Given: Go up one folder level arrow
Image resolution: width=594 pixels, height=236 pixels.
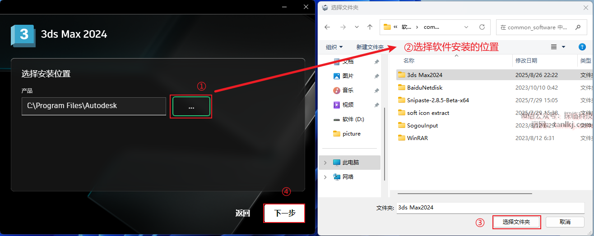Looking at the screenshot, I should 370,27.
